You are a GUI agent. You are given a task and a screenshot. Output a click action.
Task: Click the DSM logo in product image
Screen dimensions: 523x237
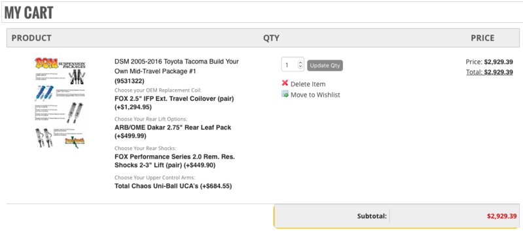point(46,63)
